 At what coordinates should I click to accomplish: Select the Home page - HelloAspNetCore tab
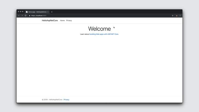click(37, 12)
